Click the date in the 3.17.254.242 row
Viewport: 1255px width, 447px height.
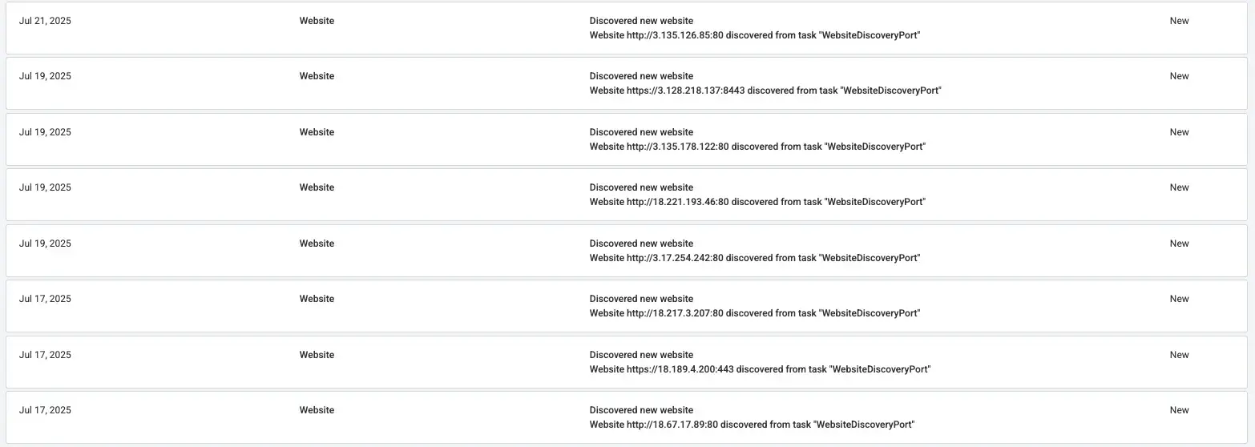pyautogui.click(x=45, y=244)
